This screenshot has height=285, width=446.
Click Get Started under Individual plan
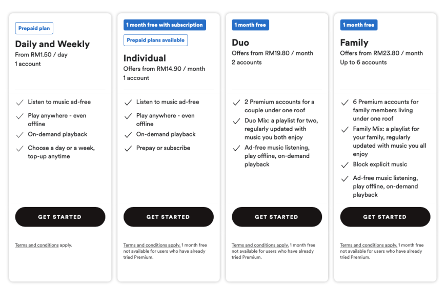point(168,217)
